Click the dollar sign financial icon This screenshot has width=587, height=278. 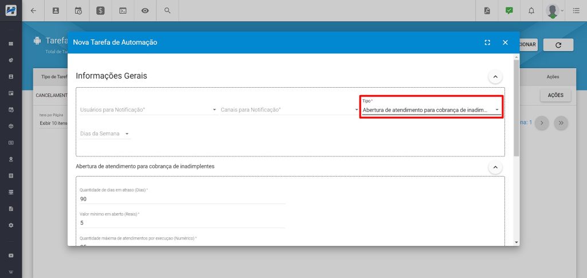coord(100,10)
